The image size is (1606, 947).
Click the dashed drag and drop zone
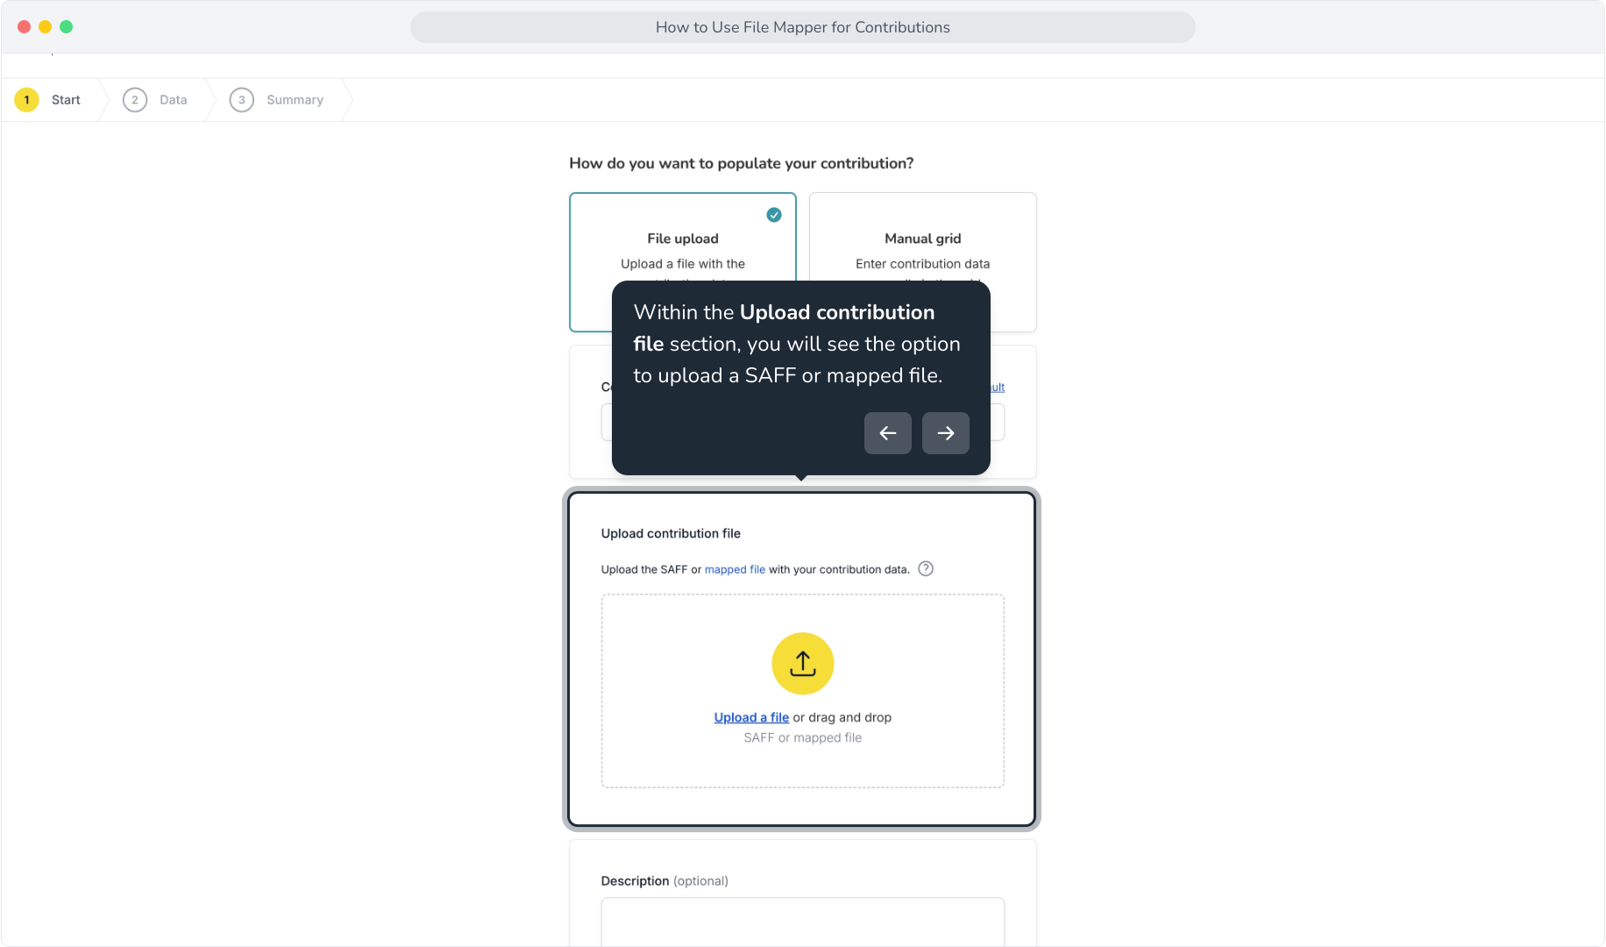(x=803, y=691)
